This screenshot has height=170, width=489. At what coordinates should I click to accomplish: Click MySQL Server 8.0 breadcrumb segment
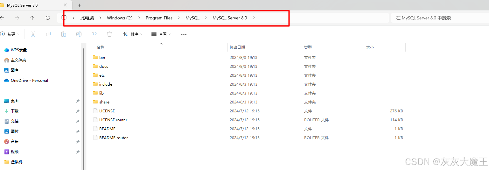pos(230,18)
